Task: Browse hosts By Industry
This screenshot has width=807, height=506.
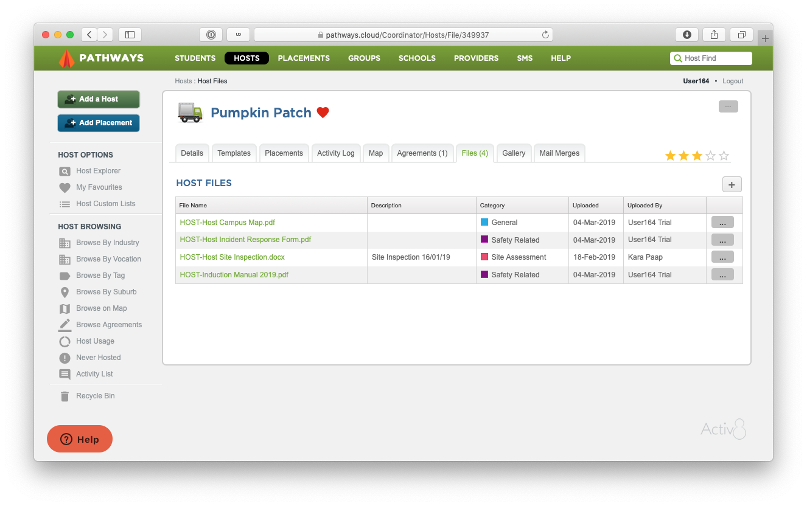Action: point(107,243)
